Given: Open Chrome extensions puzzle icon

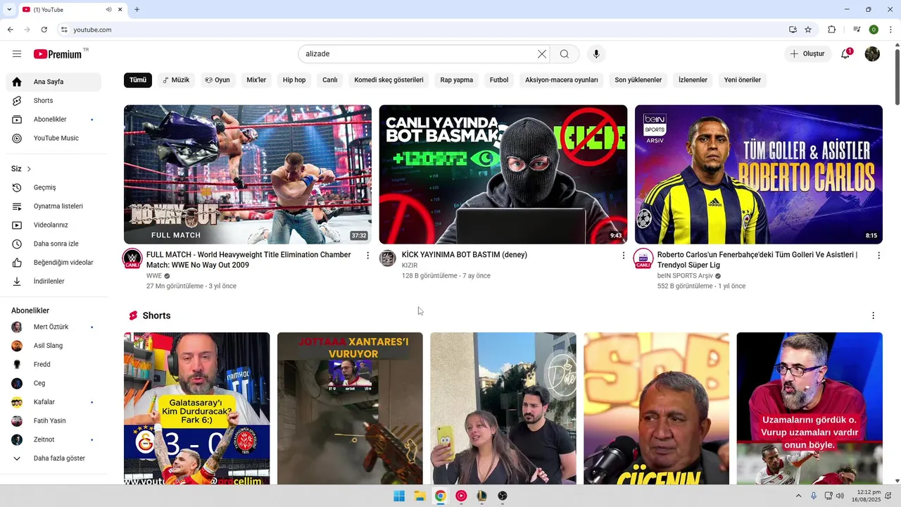Looking at the screenshot, I should pos(831,30).
